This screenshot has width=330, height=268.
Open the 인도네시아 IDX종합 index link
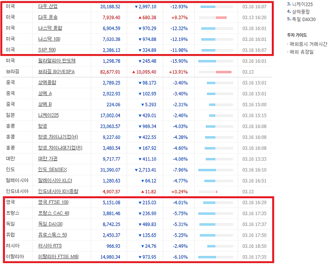pyautogui.click(x=58, y=192)
